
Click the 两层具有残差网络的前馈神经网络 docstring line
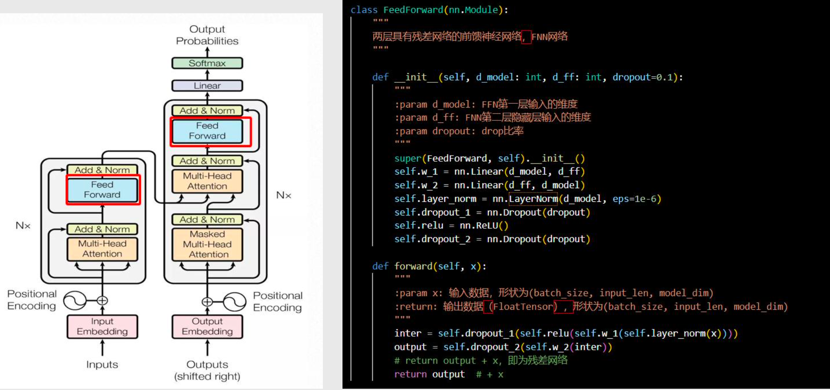point(470,37)
